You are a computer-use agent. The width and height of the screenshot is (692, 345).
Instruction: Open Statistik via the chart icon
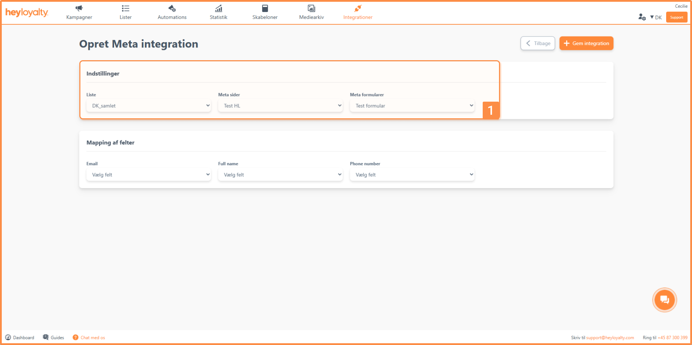tap(219, 9)
